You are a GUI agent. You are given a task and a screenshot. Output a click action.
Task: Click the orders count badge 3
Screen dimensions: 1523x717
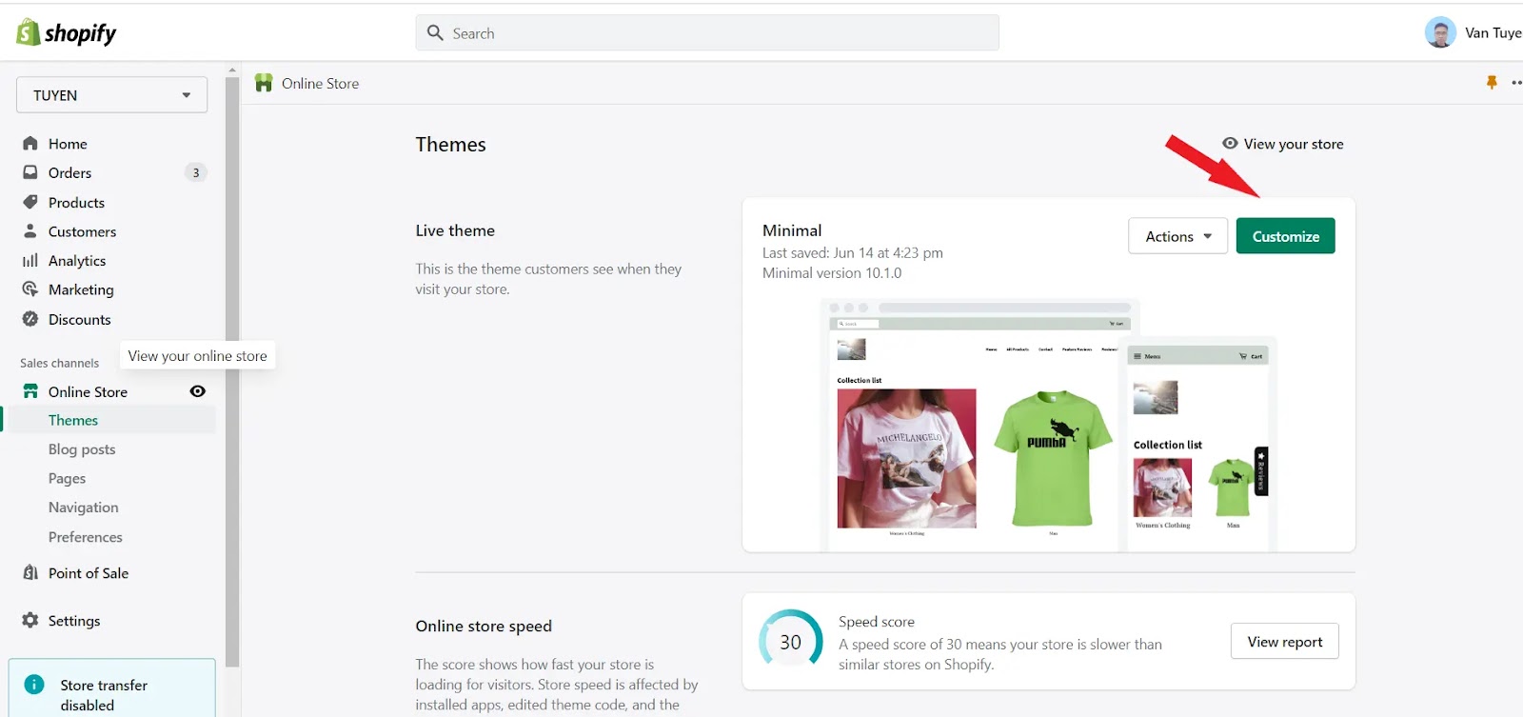(196, 172)
